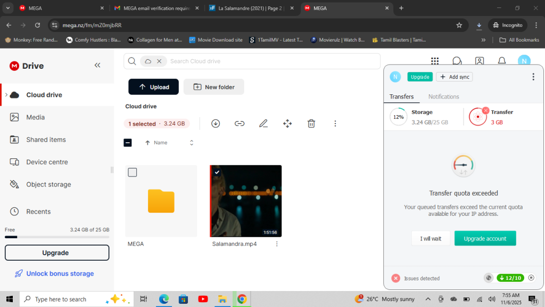This screenshot has height=307, width=545.
Task: Tick the MEGA folder checkbox
Action: point(133,172)
